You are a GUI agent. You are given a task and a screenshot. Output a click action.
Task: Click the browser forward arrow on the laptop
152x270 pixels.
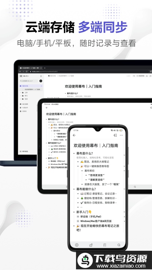pyautogui.click(x=23, y=72)
